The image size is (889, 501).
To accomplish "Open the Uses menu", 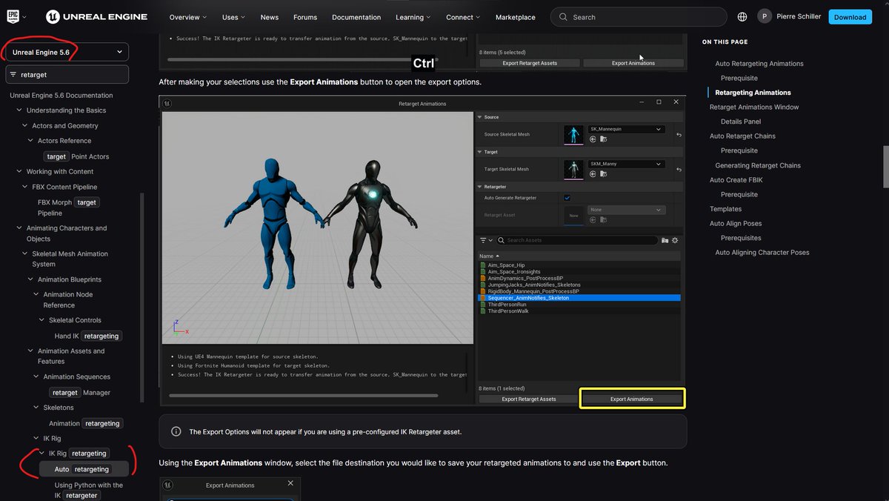I will pyautogui.click(x=233, y=17).
